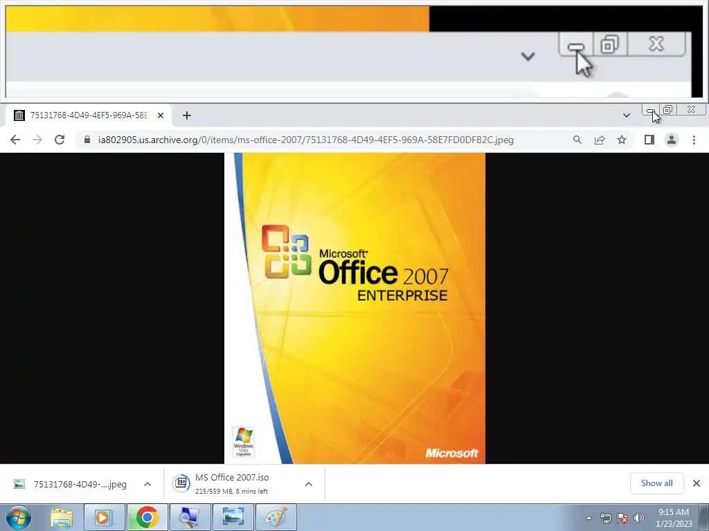Open the Chrome three-dot menu

click(x=694, y=140)
